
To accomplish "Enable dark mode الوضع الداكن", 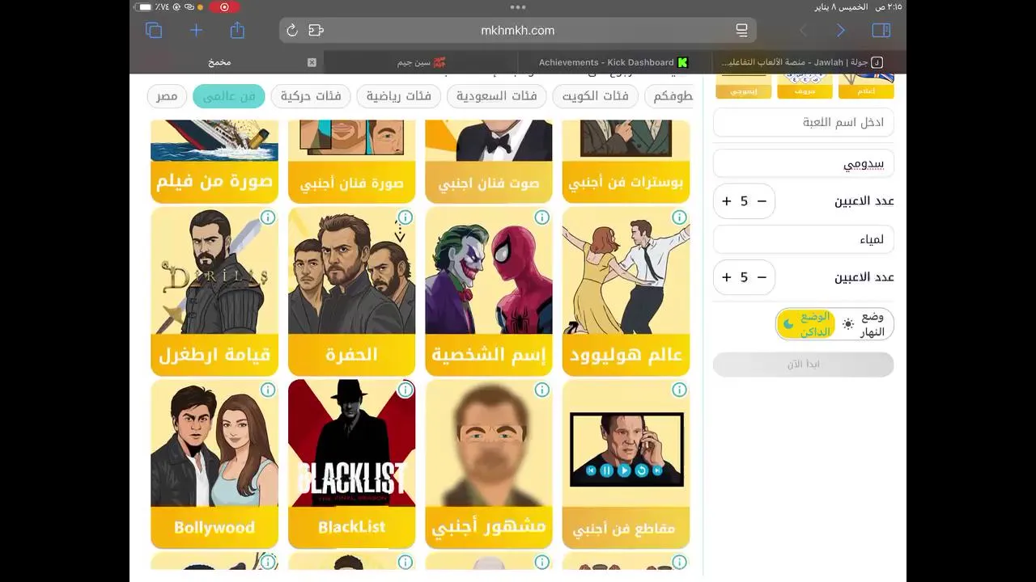I will point(806,324).
